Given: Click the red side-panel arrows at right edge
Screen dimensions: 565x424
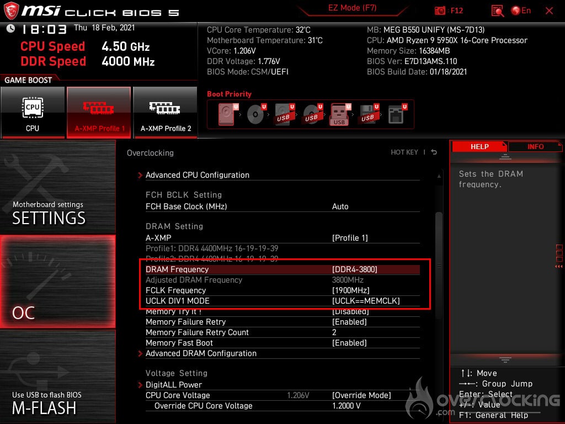Looking at the screenshot, I should [559, 267].
